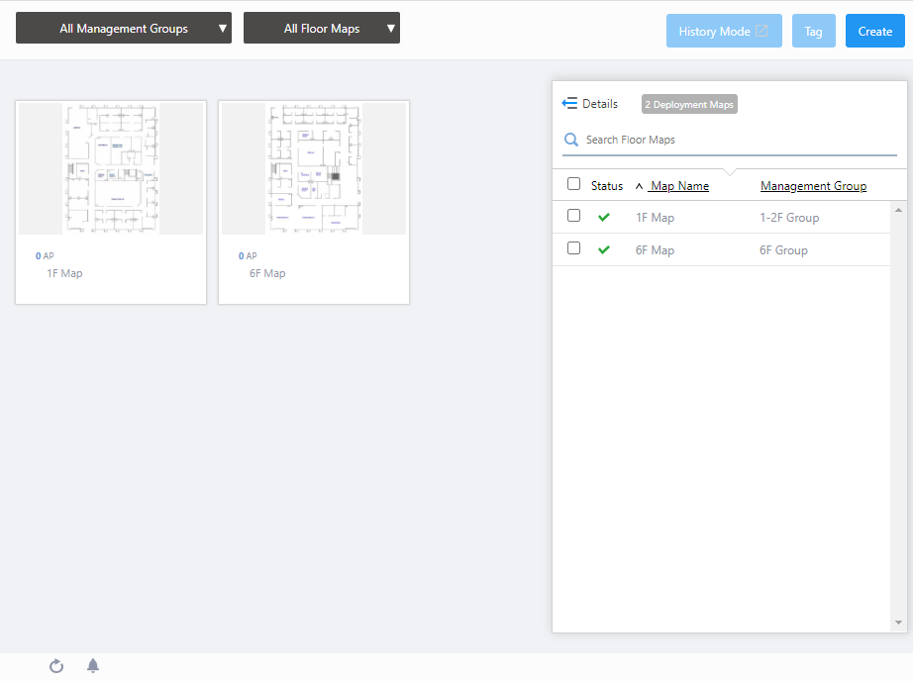Collapse the Details panel icon
913x681 pixels.
coord(569,104)
